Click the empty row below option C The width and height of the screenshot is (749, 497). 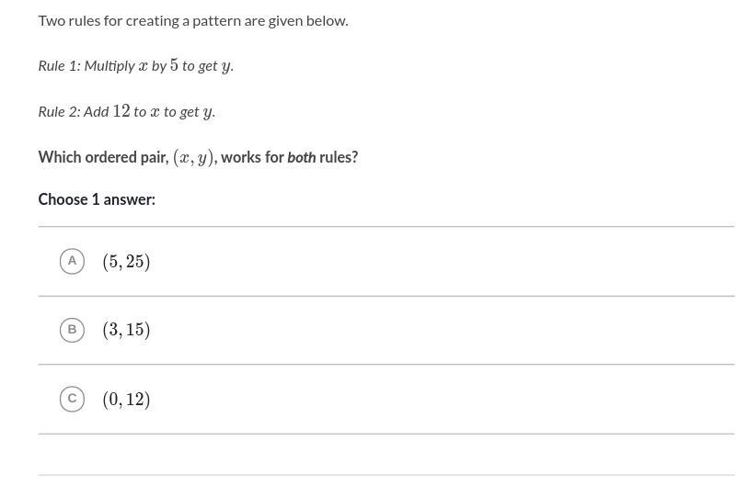tap(386, 455)
